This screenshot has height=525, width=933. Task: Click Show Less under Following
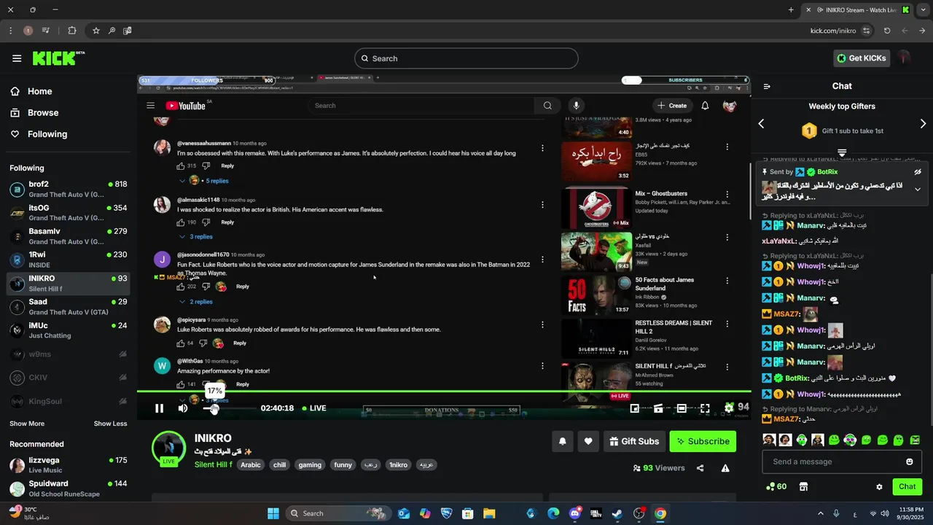click(x=110, y=424)
